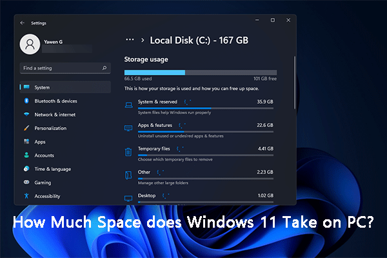Click the Accounts person icon
This screenshot has height=258, width=387.
(x=26, y=155)
